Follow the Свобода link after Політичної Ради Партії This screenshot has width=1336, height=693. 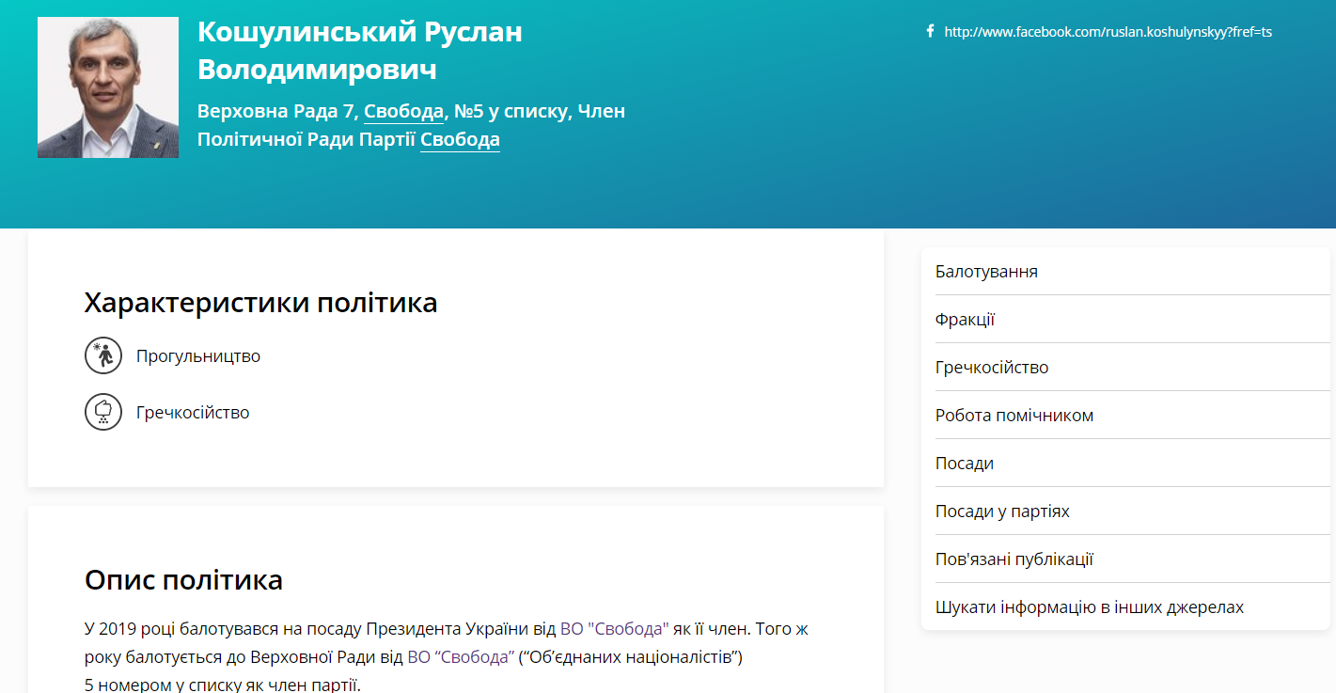click(460, 140)
